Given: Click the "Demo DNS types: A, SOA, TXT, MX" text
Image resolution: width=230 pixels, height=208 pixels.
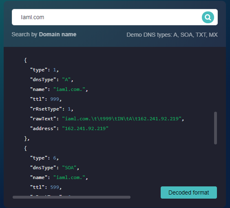Looking at the screenshot, I should coord(172,35).
